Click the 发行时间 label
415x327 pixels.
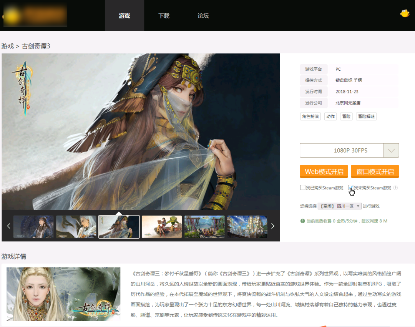pos(314,92)
